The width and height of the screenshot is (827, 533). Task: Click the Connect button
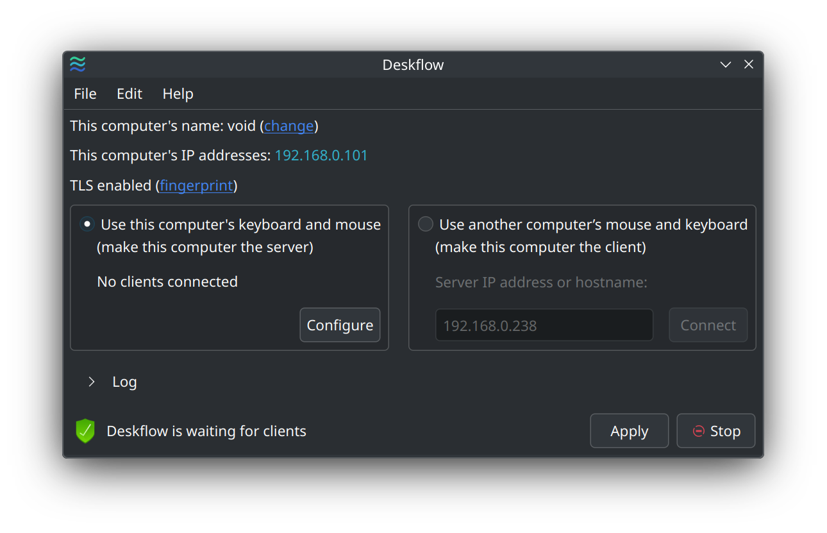point(708,325)
